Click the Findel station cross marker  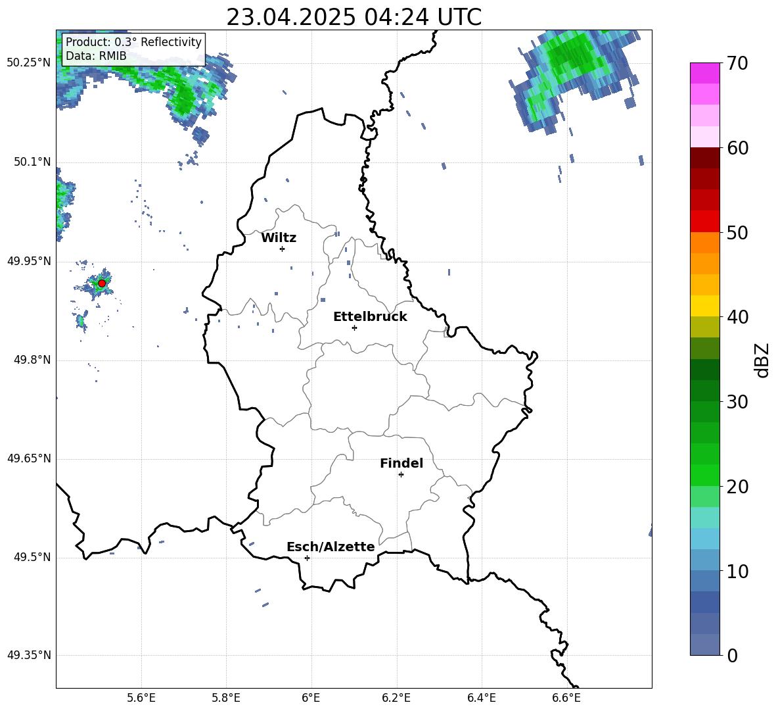click(401, 475)
